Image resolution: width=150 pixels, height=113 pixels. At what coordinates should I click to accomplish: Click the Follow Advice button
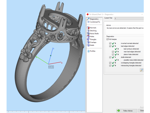(x=127, y=110)
